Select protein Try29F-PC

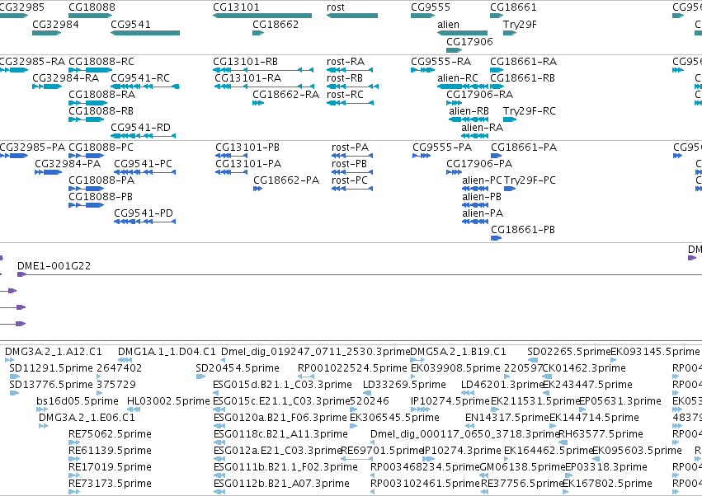[530, 180]
